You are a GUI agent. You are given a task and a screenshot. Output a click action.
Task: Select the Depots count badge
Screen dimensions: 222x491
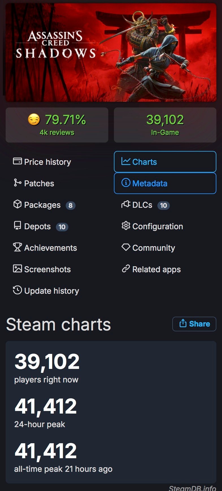pos(62,227)
